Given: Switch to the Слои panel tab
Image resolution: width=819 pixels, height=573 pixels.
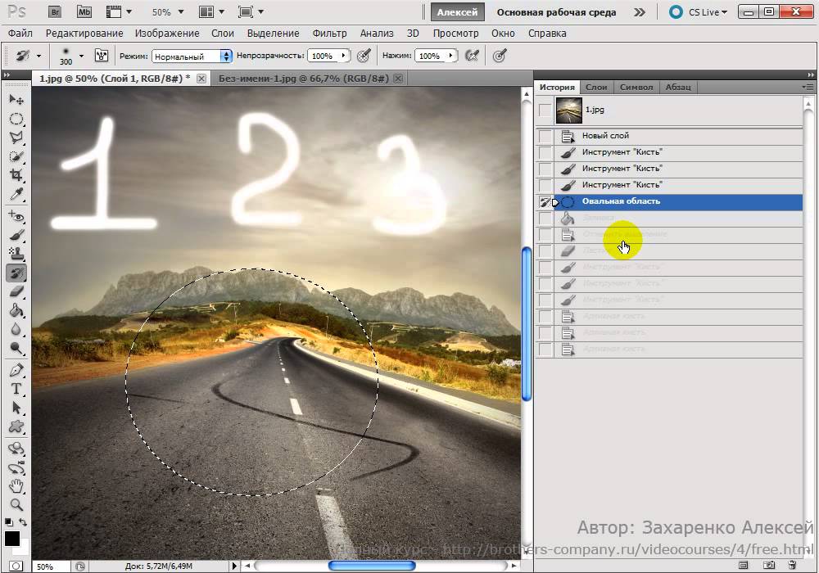Looking at the screenshot, I should point(596,87).
